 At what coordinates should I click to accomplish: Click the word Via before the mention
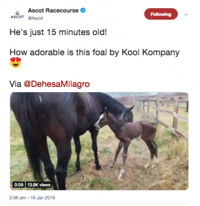(15, 84)
